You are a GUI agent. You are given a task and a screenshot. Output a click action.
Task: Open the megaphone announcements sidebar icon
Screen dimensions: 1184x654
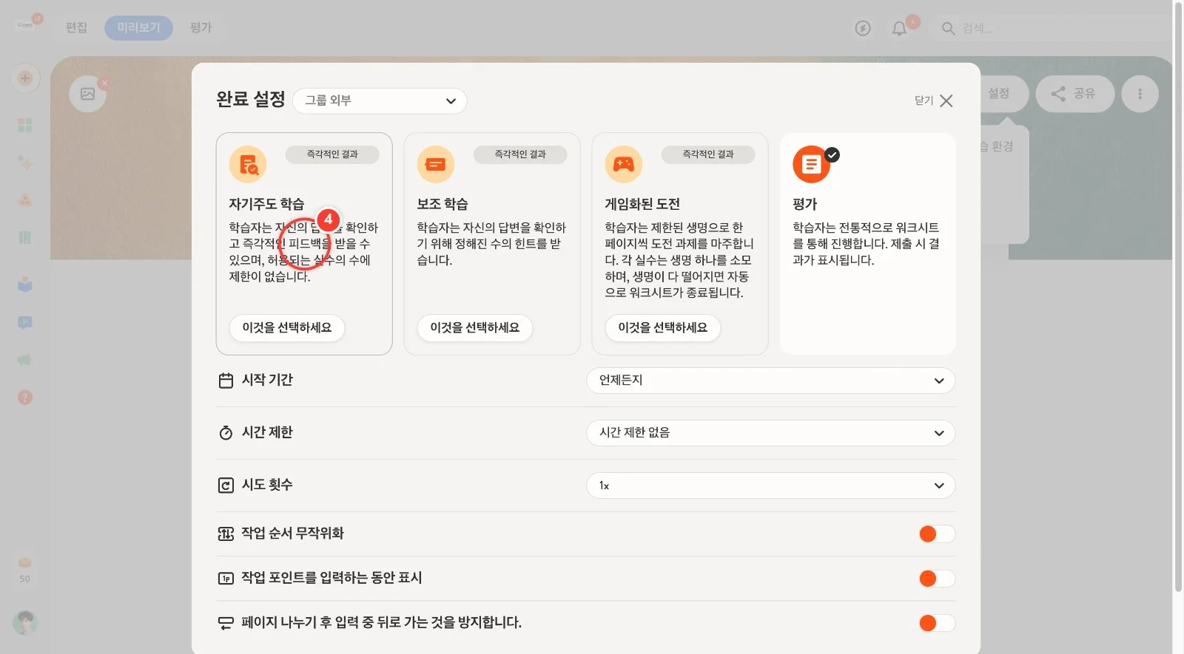[25, 360]
